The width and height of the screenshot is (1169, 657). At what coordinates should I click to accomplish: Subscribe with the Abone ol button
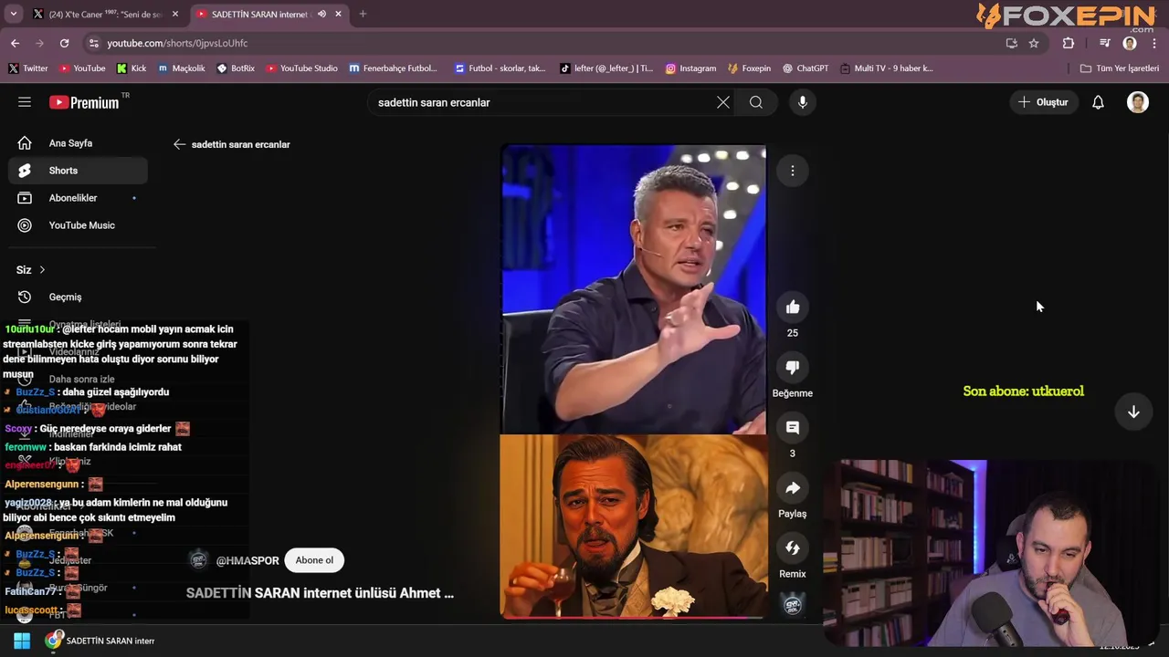[314, 560]
